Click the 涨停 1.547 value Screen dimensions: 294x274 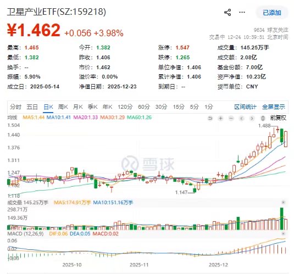click(x=182, y=48)
